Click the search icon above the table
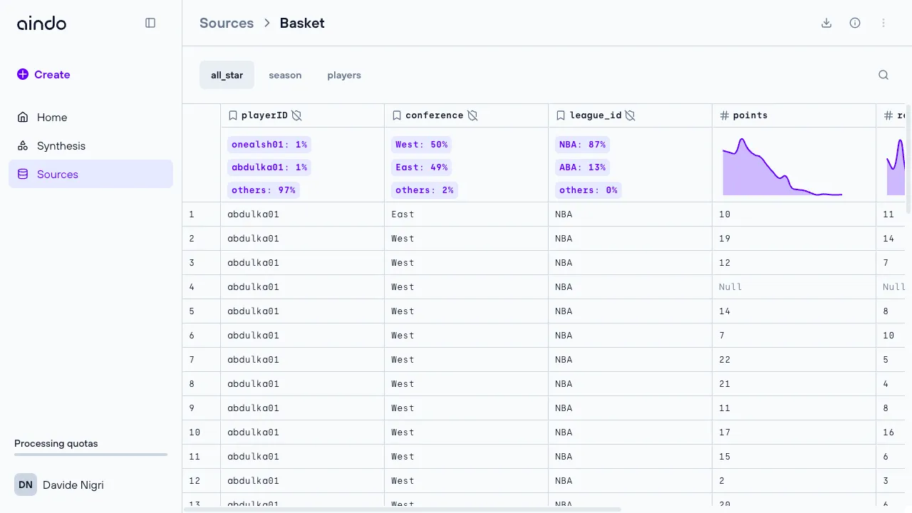This screenshot has height=513, width=912. click(883, 75)
